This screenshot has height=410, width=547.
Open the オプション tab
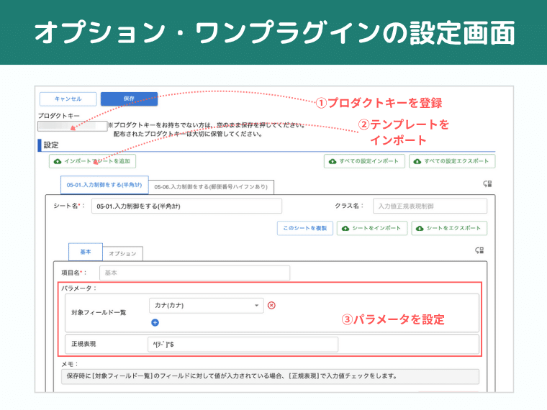pyautogui.click(x=122, y=253)
